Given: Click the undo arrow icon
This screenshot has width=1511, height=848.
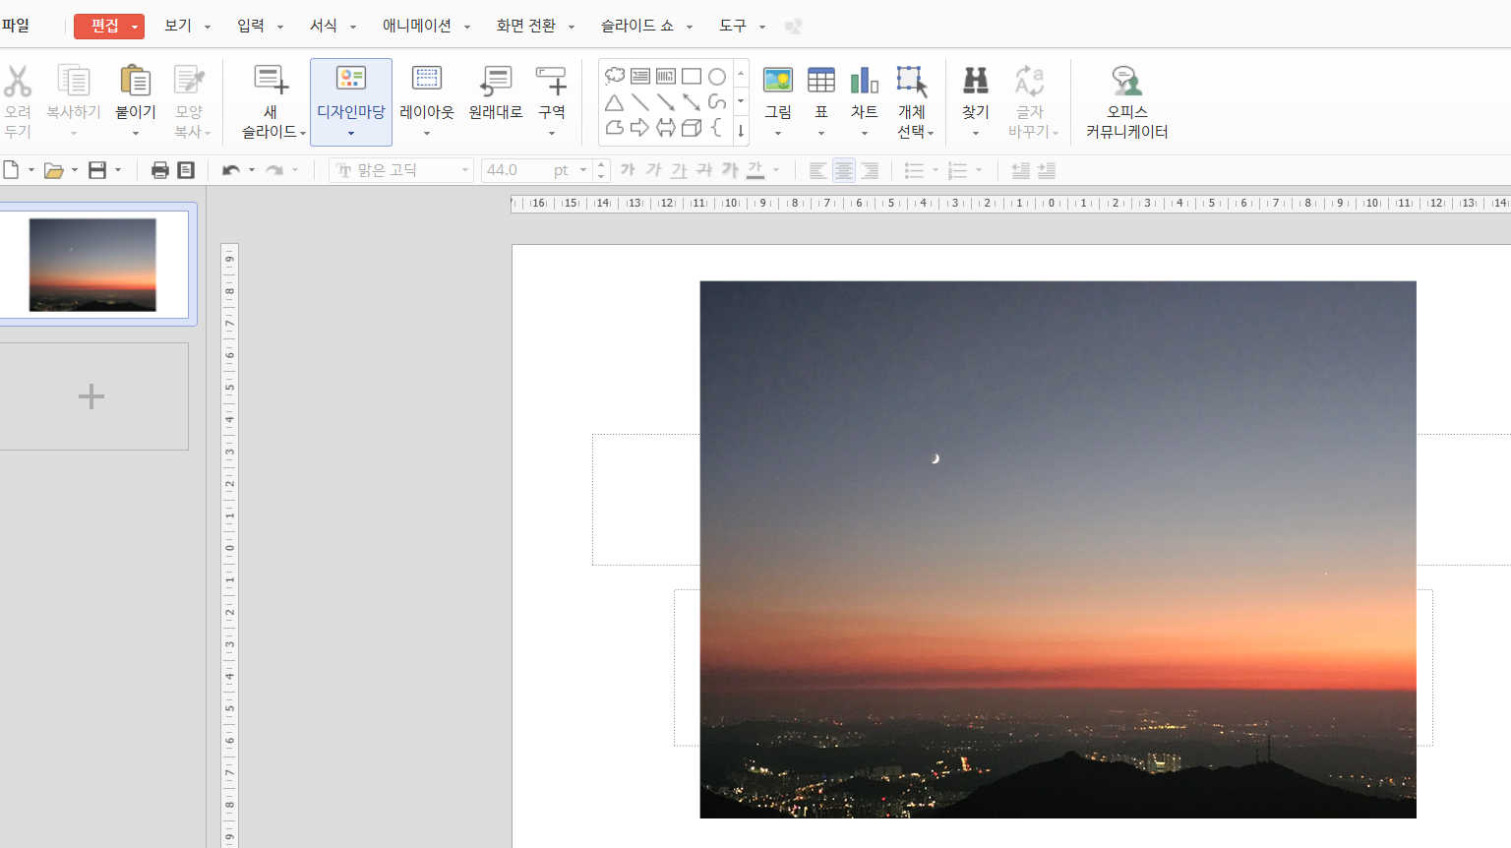Looking at the screenshot, I should pyautogui.click(x=231, y=170).
